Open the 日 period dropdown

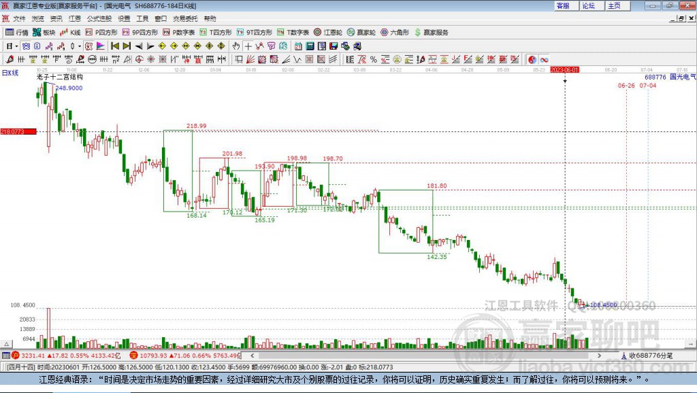click(12, 46)
